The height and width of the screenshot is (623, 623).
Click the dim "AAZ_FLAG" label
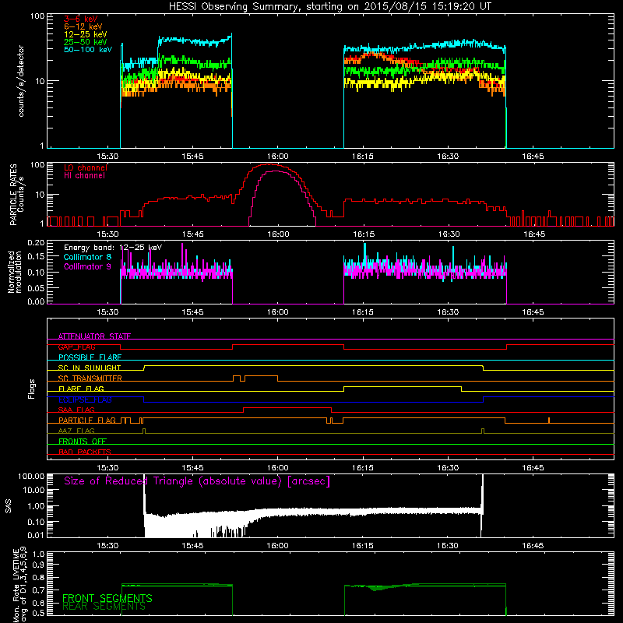coord(76,431)
